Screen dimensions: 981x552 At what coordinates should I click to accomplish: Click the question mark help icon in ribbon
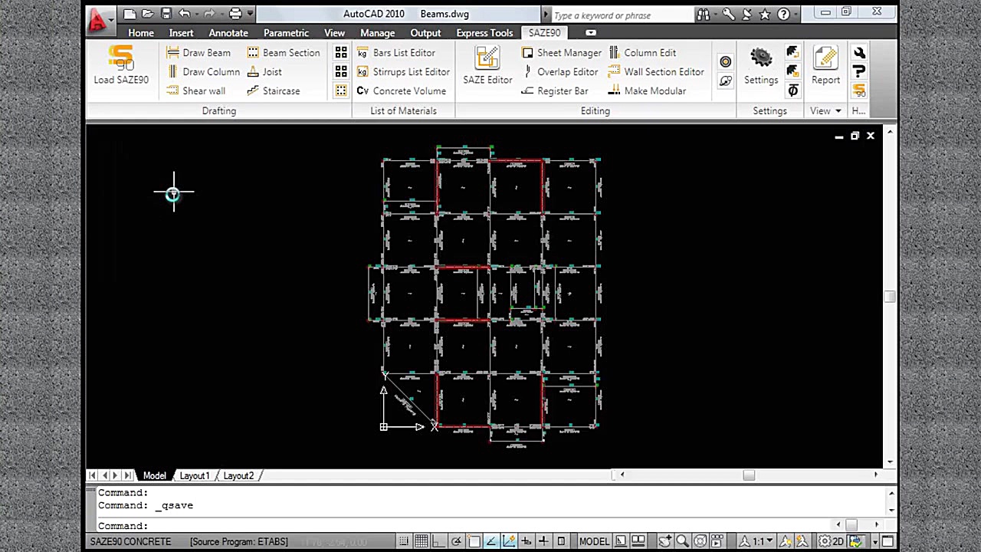pyautogui.click(x=859, y=71)
